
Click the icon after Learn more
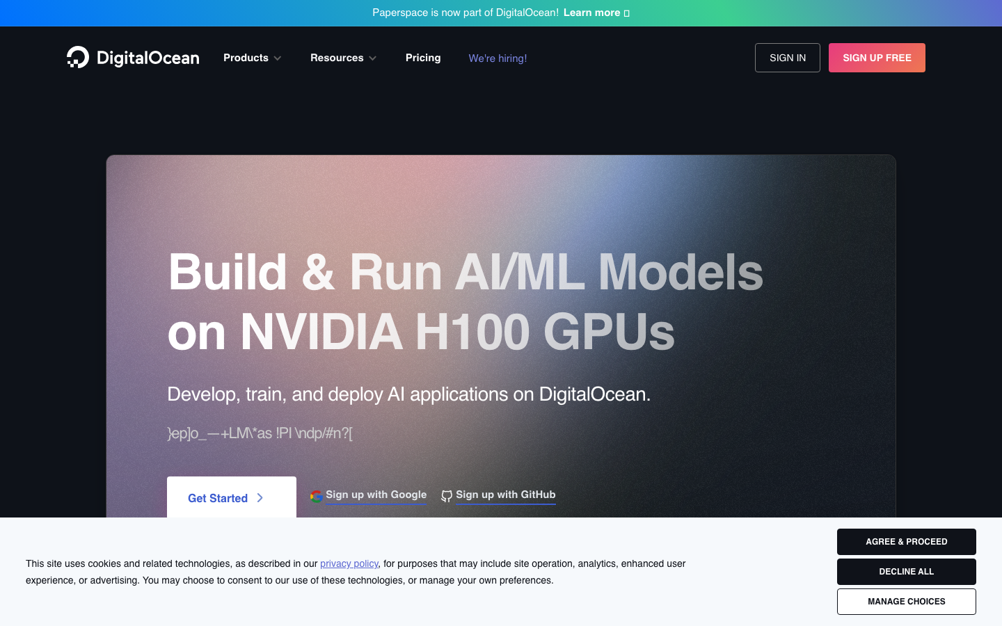[627, 13]
